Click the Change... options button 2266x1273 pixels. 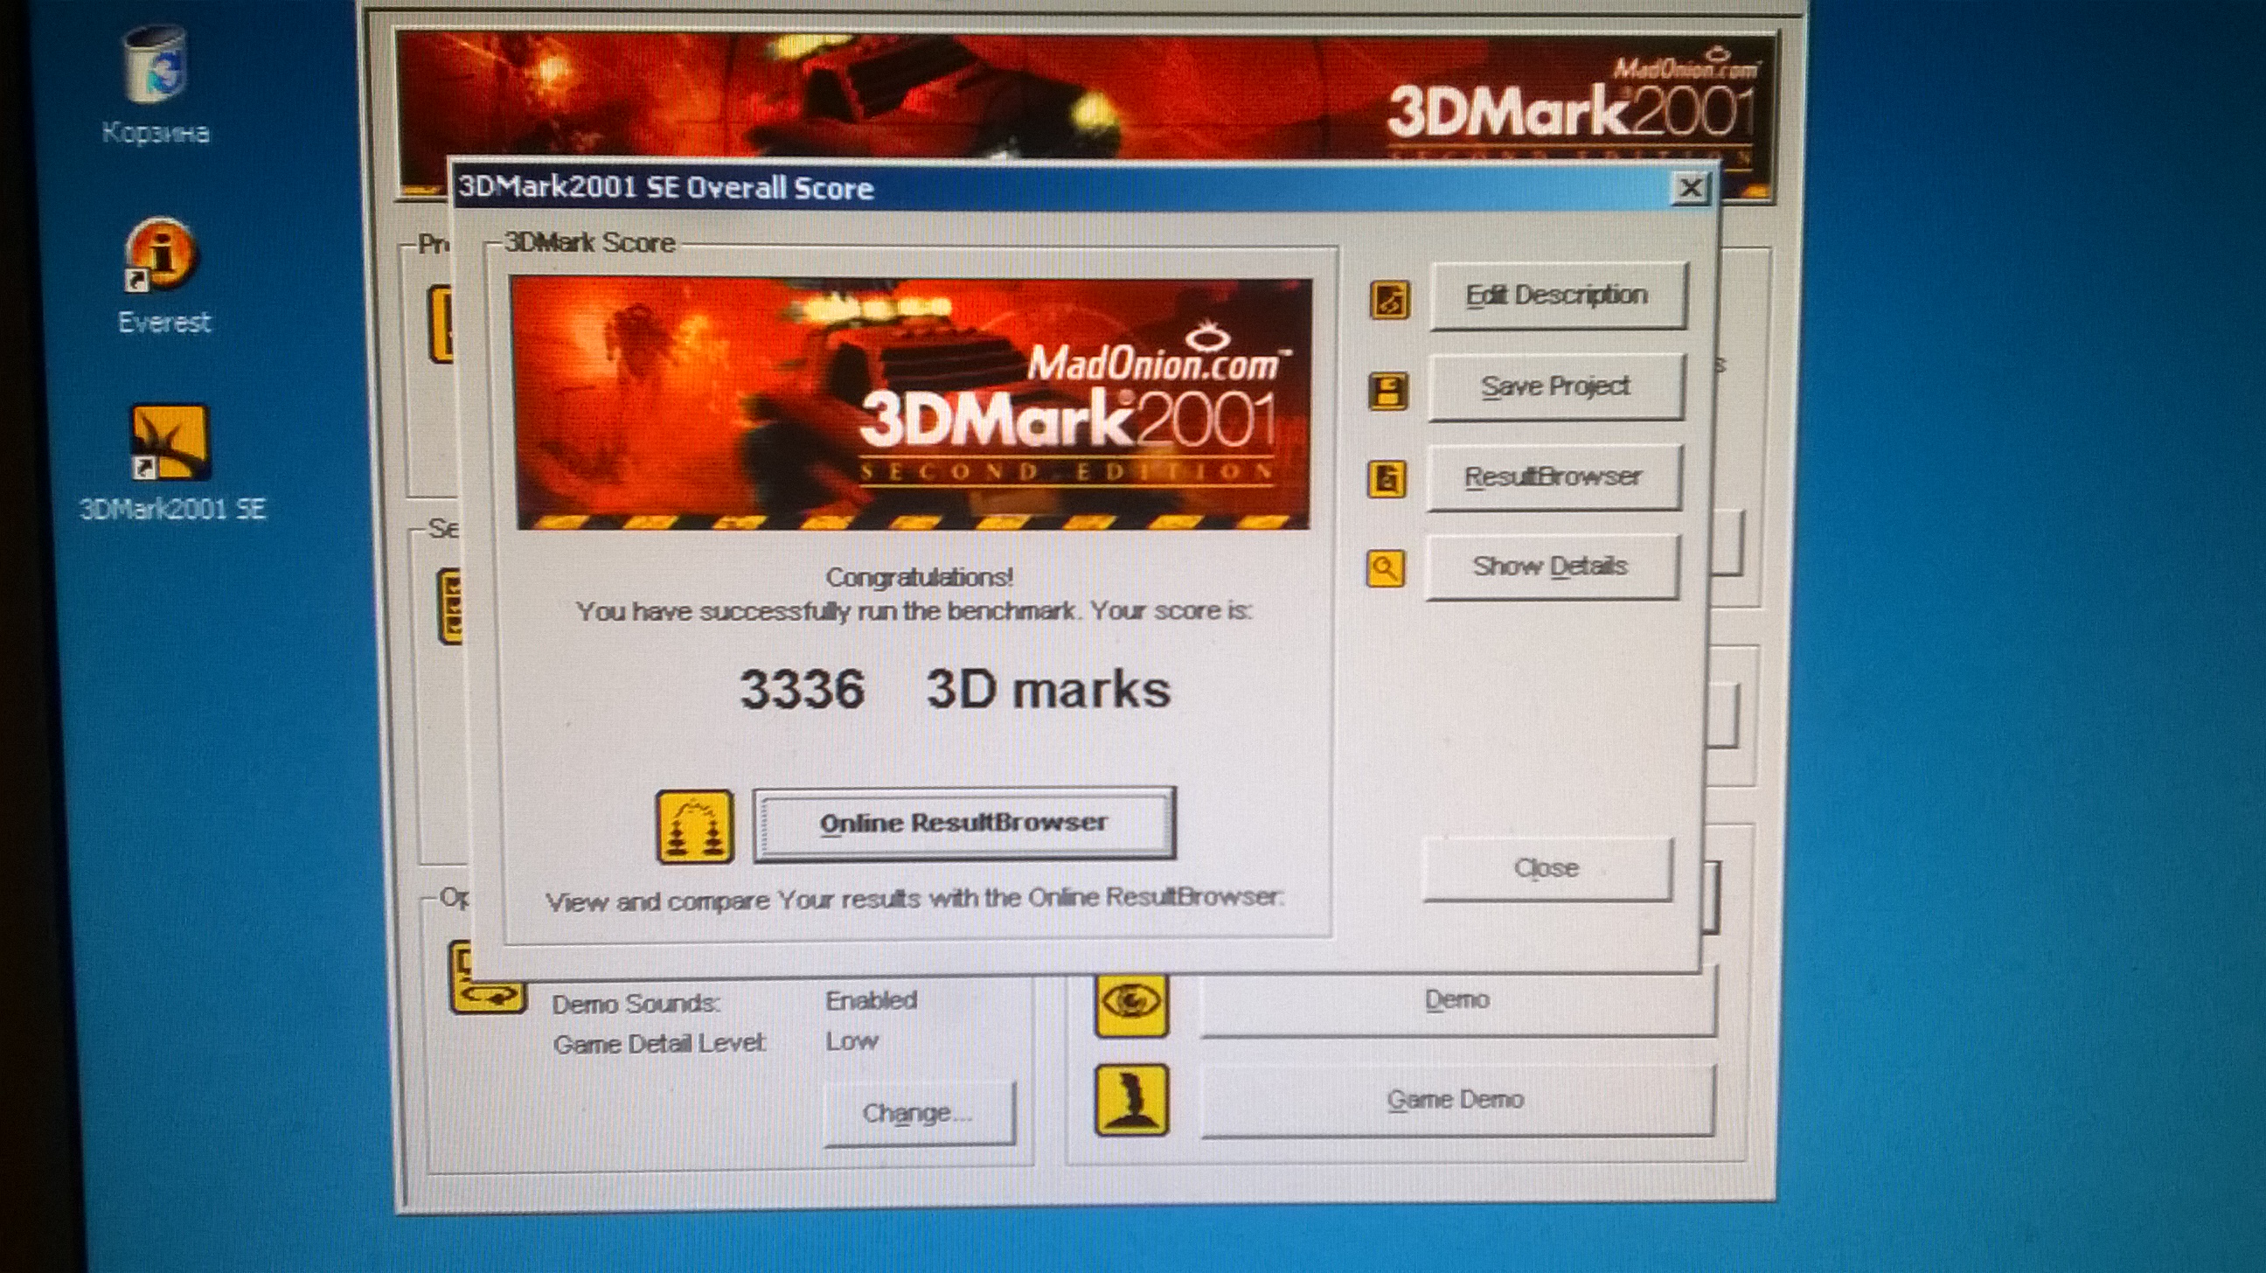[x=918, y=1114]
